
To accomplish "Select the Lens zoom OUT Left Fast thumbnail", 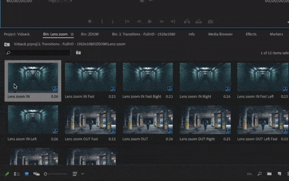I will 263,120.
